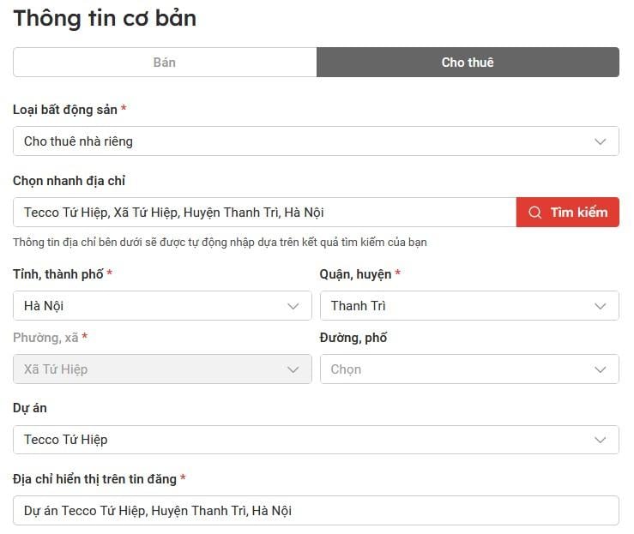Click the 'Thông tin cơ bản' heading

pos(105,18)
